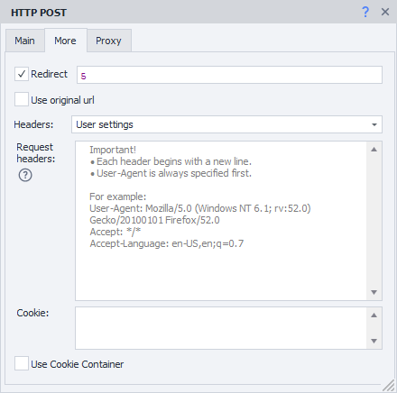Viewport: 397px width, 393px height.
Task: Click the Cookie box scroll up arrow
Action: point(374,315)
